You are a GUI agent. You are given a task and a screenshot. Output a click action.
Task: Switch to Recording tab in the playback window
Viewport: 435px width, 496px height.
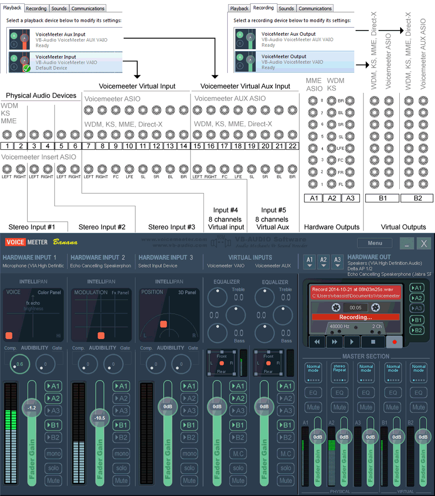tap(36, 9)
